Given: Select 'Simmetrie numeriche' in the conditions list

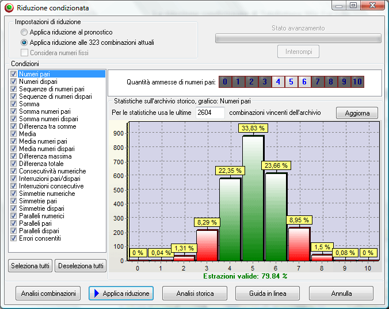Looking at the screenshot, I should [47, 194].
